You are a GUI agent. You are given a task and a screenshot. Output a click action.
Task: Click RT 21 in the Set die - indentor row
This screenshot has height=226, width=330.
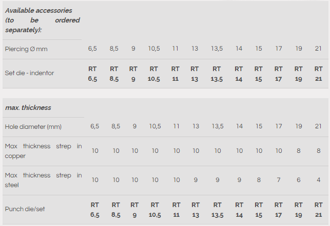(318, 74)
